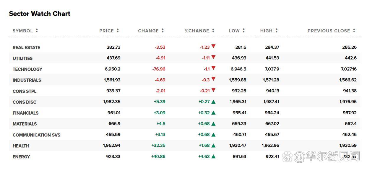Click the PREVIOUS CLOSE header label
Image resolution: width=367 pixels, height=170 pixels.
point(329,31)
